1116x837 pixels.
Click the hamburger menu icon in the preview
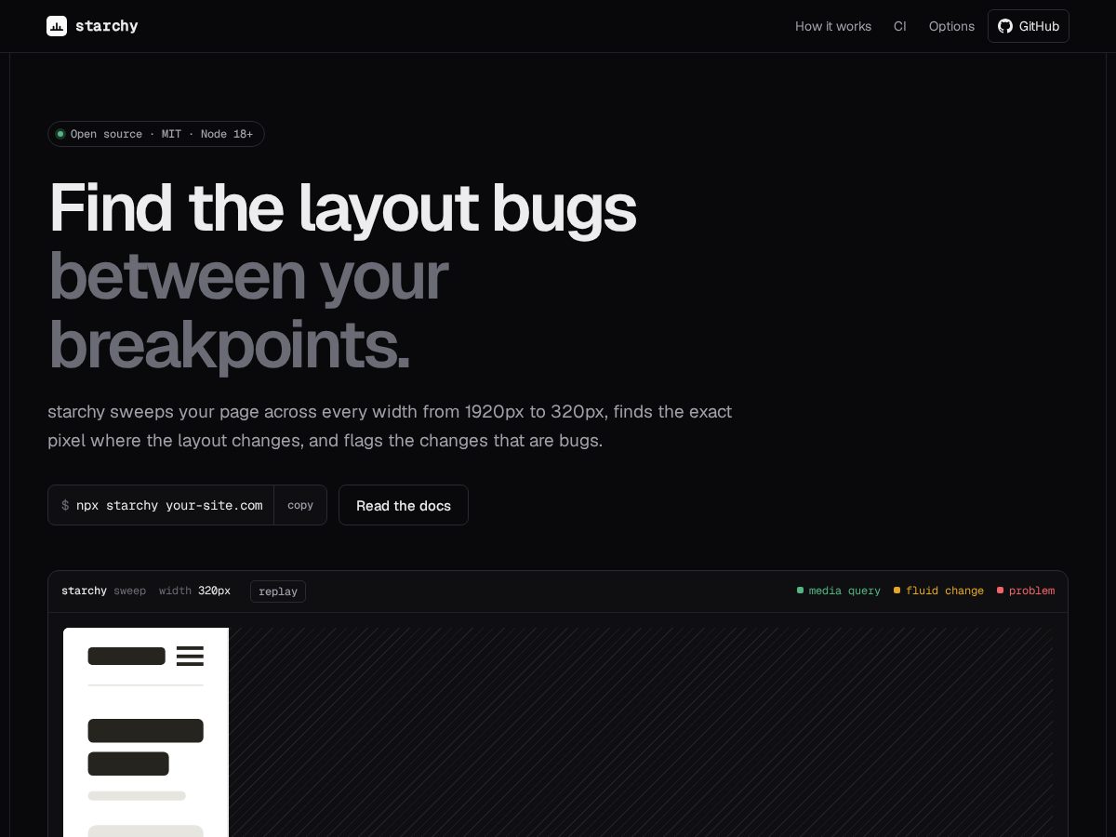coord(190,656)
